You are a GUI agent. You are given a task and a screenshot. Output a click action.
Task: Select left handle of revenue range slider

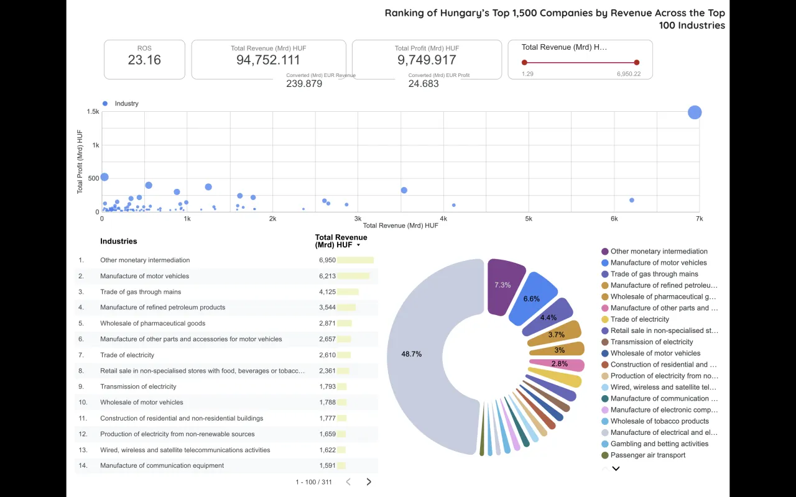(x=524, y=62)
